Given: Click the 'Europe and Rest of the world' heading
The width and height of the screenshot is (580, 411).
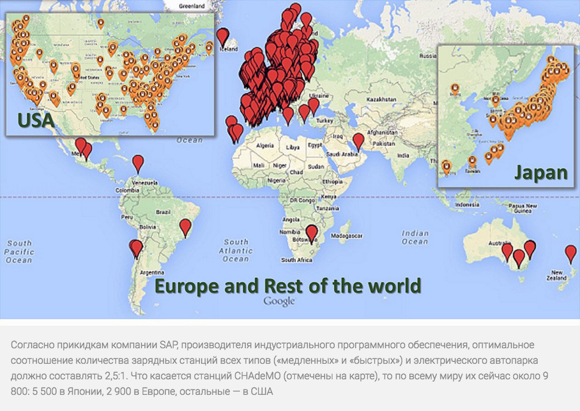Looking at the screenshot, I should coord(288,286).
